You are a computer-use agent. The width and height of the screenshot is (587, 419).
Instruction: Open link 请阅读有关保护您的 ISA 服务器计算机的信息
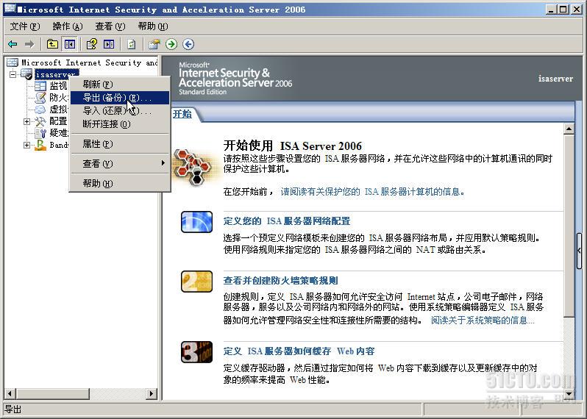[372, 192]
